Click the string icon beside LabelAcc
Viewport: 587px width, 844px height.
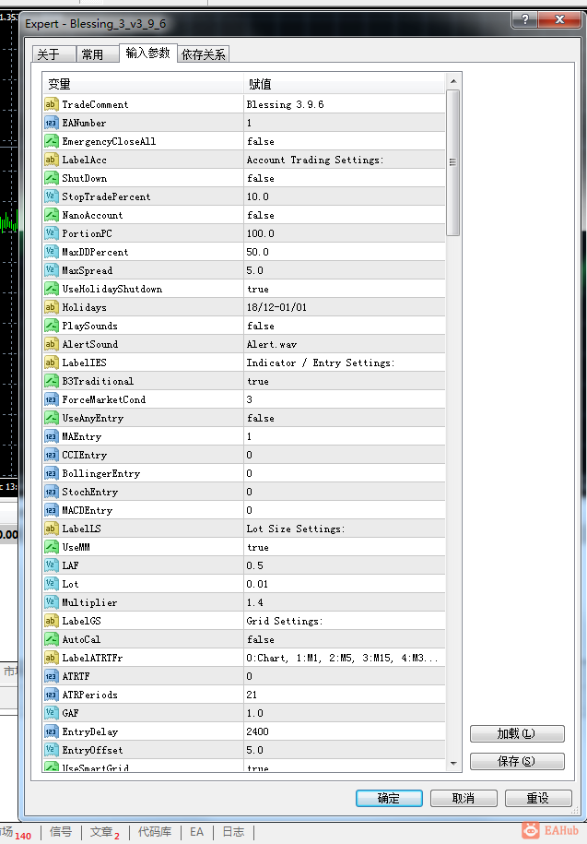[x=51, y=160]
